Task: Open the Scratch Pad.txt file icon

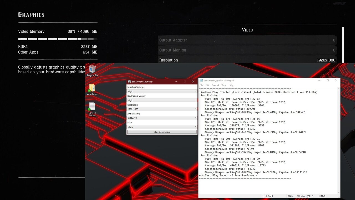Action: [92, 107]
